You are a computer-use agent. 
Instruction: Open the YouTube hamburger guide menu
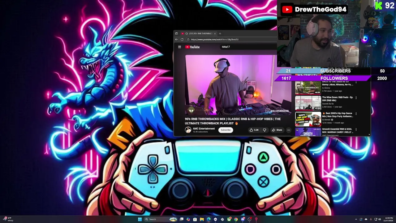(x=179, y=47)
